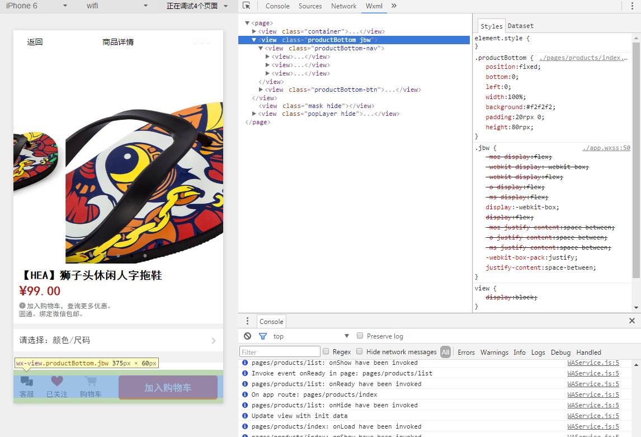Open WAService.js:5 link for onShow list

click(x=593, y=363)
